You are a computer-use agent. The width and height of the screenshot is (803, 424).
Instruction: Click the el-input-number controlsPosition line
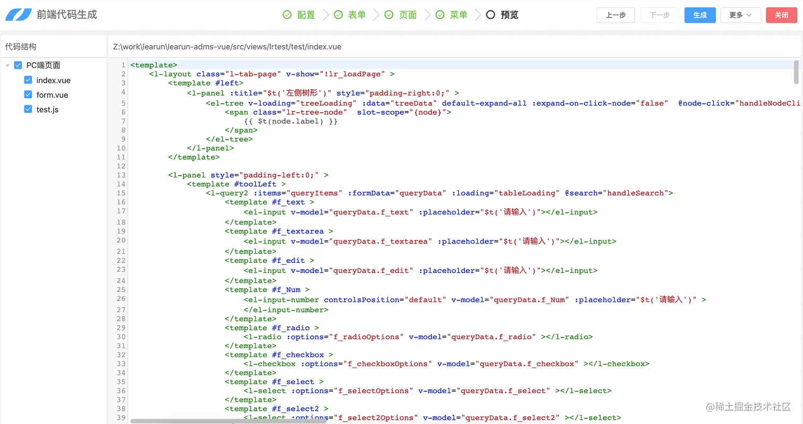475,299
